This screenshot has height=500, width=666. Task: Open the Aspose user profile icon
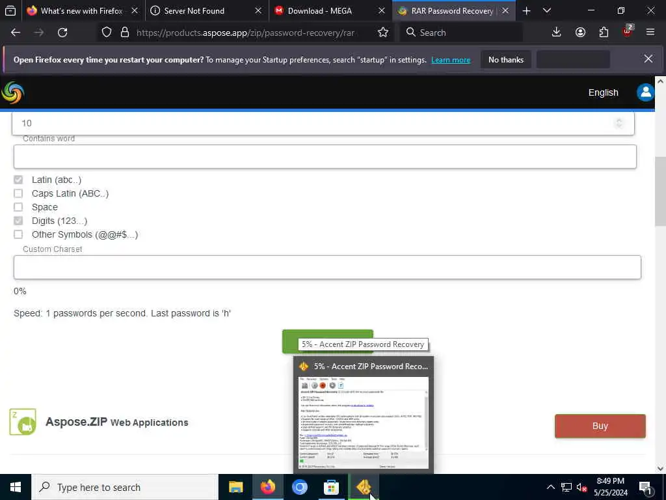tap(645, 92)
